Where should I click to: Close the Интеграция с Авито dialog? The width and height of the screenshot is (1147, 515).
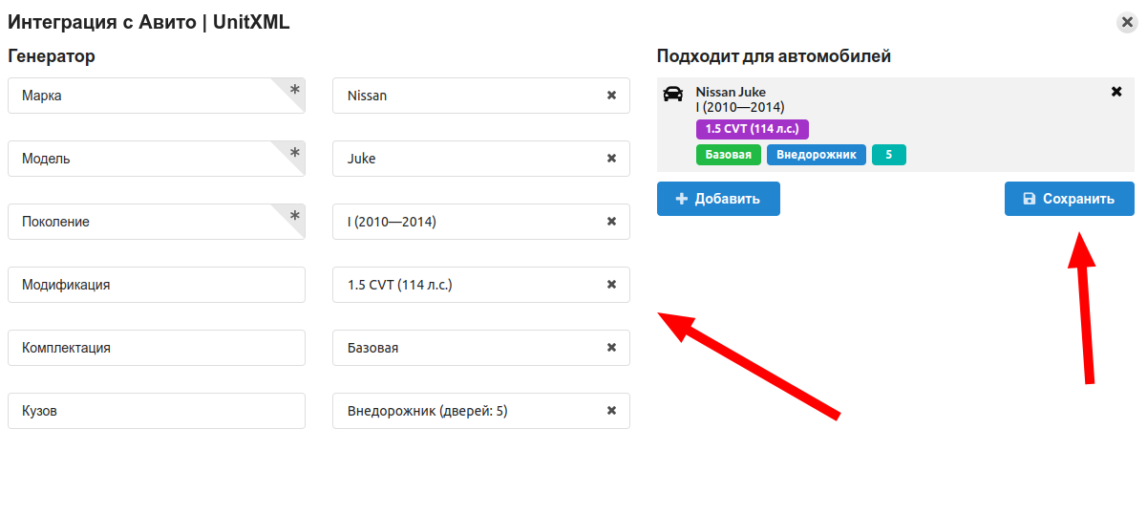(x=1127, y=23)
